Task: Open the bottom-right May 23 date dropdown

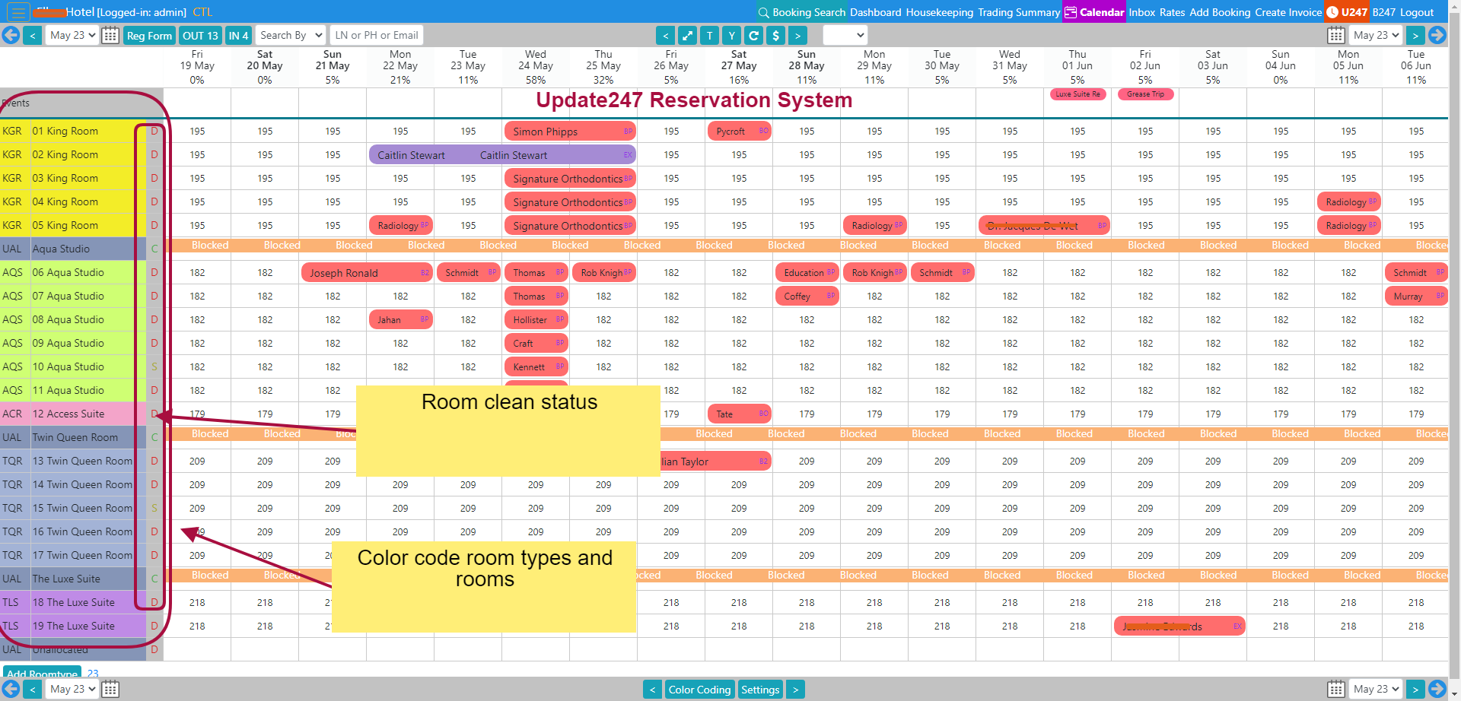Action: pos(1376,689)
